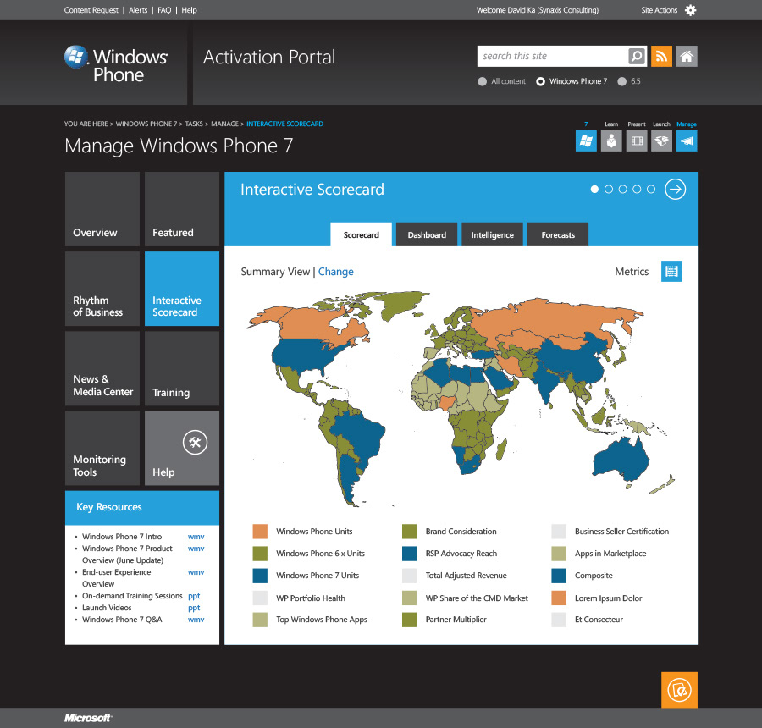Select the Manage megaphone icon
Image resolution: width=762 pixels, height=728 pixels.
[687, 141]
